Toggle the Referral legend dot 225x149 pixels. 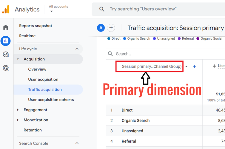point(179,38)
